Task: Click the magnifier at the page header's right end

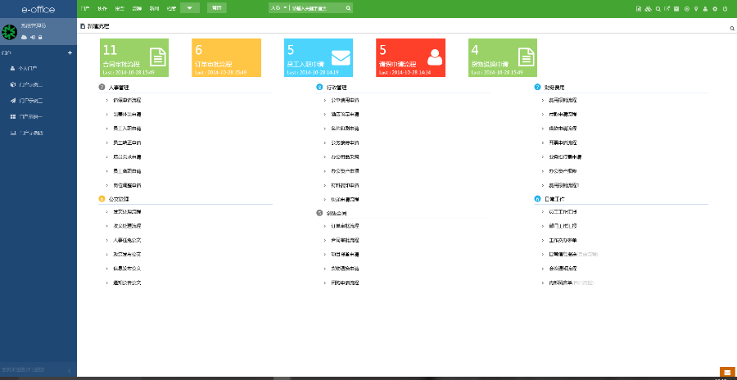Action: point(732,29)
